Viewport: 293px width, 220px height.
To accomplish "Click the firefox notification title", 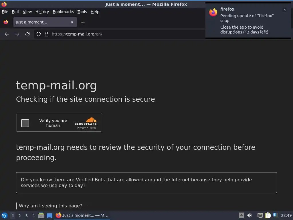I will 227,9.
